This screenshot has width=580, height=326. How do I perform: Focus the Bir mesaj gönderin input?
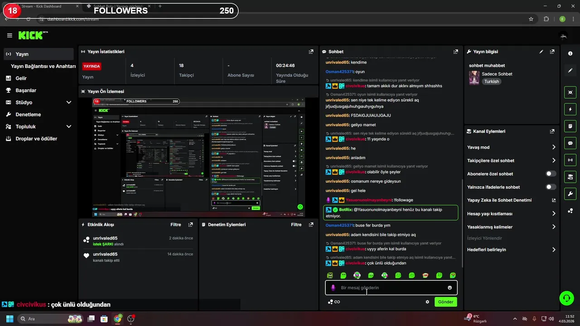tap(391, 288)
